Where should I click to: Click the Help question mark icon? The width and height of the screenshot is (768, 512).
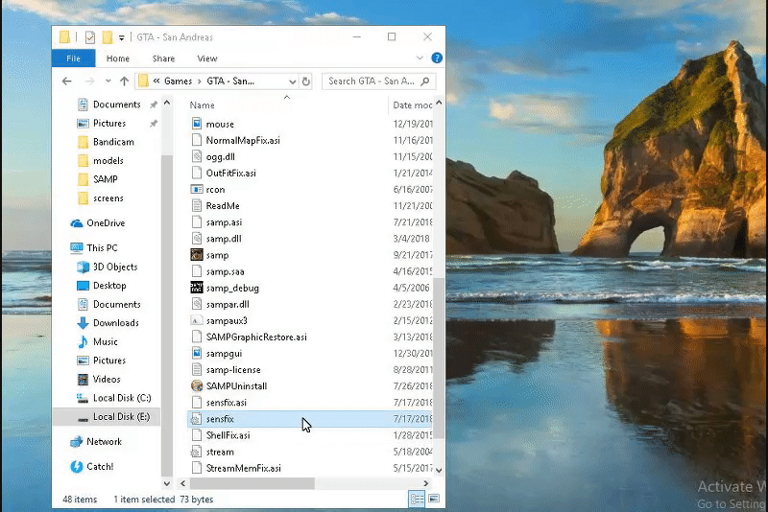[437, 58]
